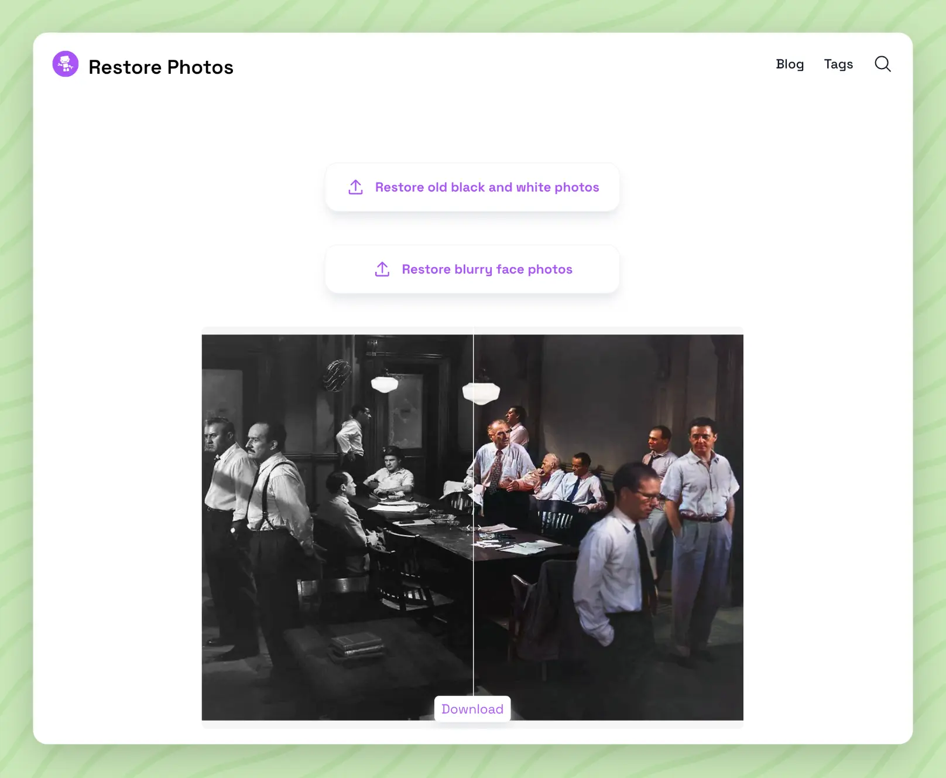Open search with the magnifier icon

(x=883, y=64)
